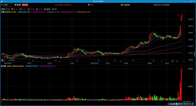The width and height of the screenshot is (196, 106).
Task: Click the tall red volume bar at far right
Action: (x=181, y=84)
